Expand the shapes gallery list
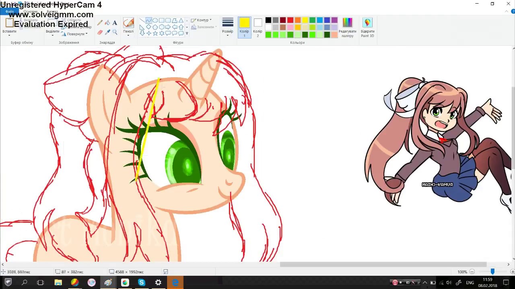515x289 pixels. (x=187, y=34)
